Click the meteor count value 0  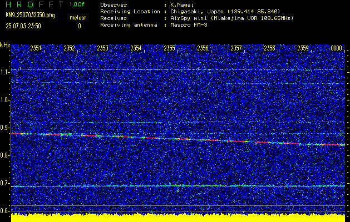80,26
